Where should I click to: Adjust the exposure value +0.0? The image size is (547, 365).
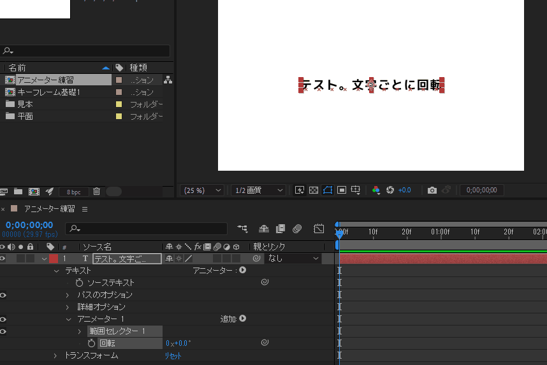pyautogui.click(x=405, y=190)
